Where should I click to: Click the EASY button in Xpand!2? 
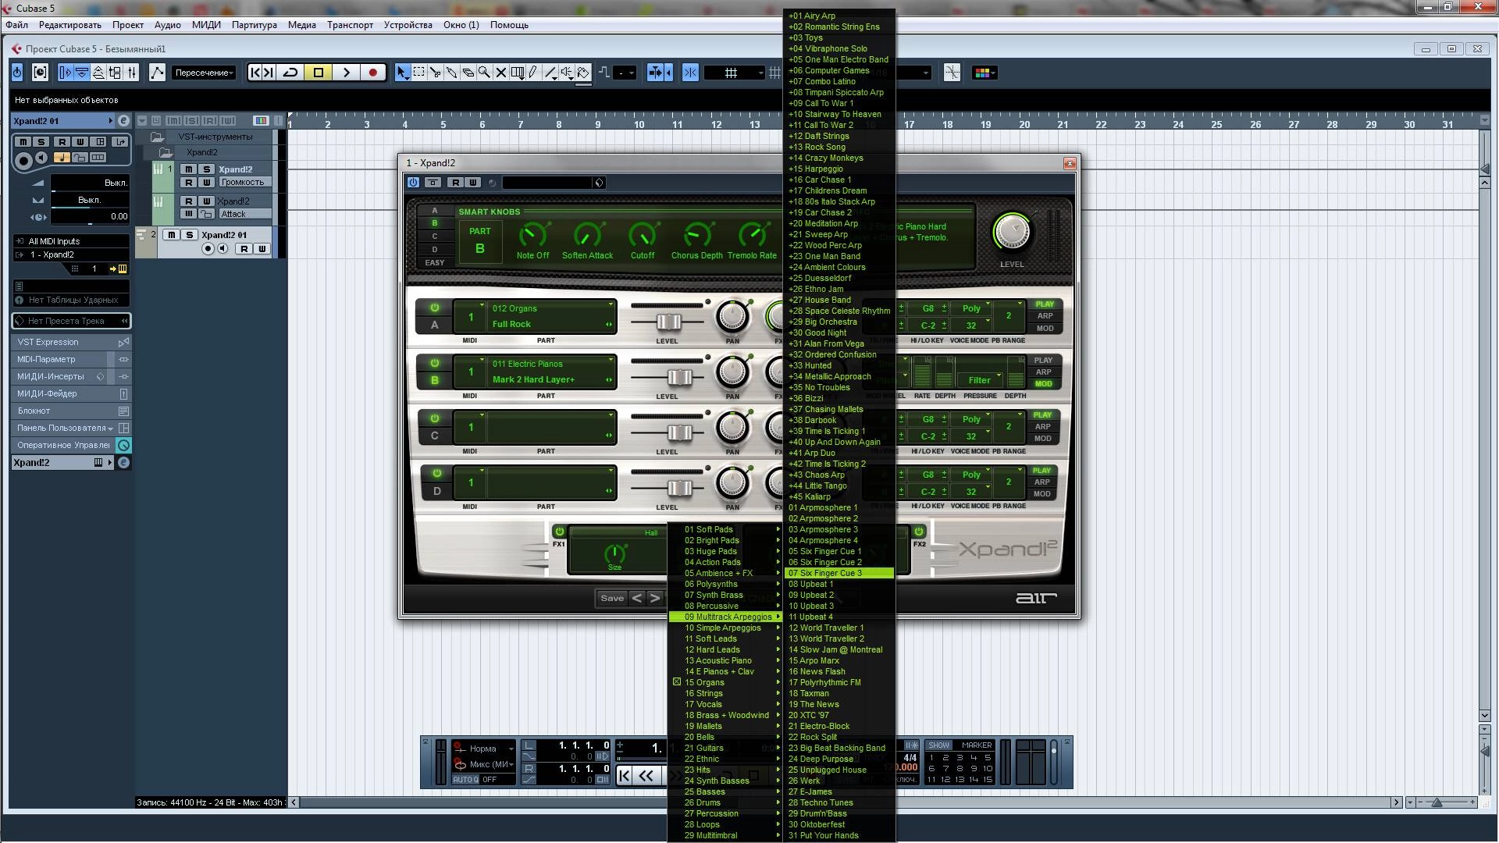(x=435, y=263)
